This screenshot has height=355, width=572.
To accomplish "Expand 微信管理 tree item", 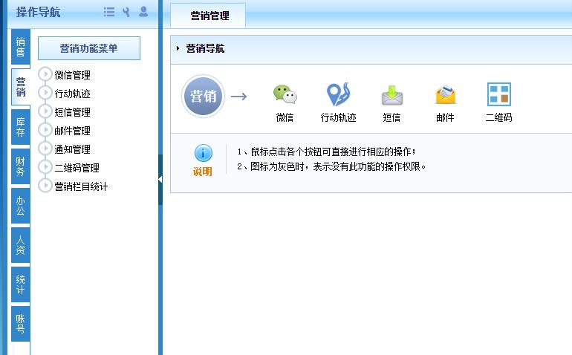I will point(45,74).
